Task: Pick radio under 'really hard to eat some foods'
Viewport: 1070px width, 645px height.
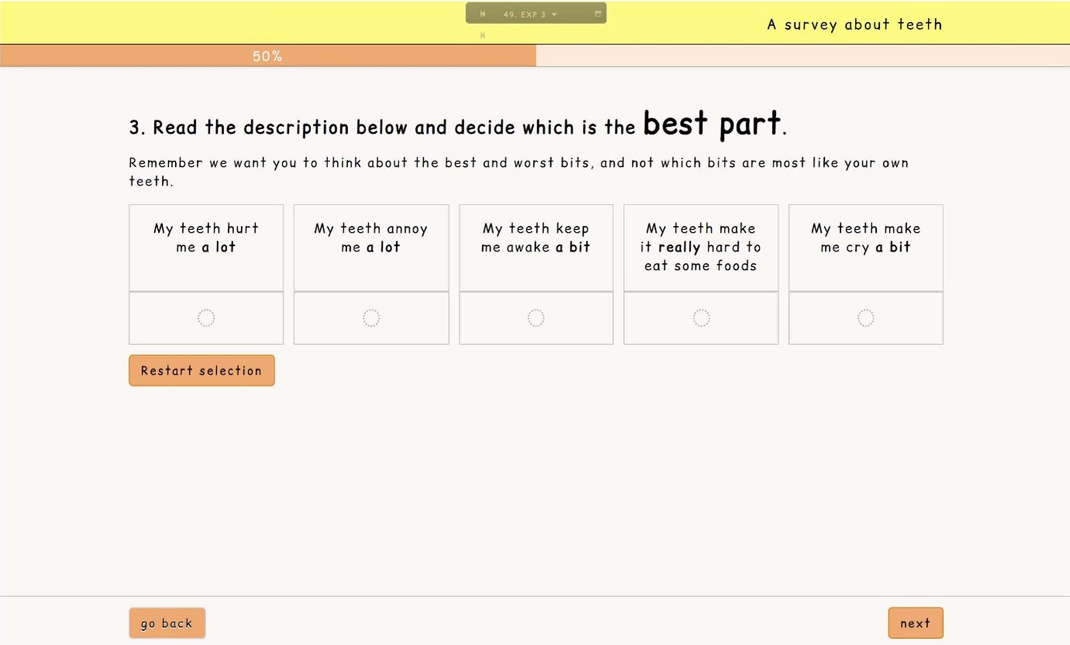Action: click(702, 318)
